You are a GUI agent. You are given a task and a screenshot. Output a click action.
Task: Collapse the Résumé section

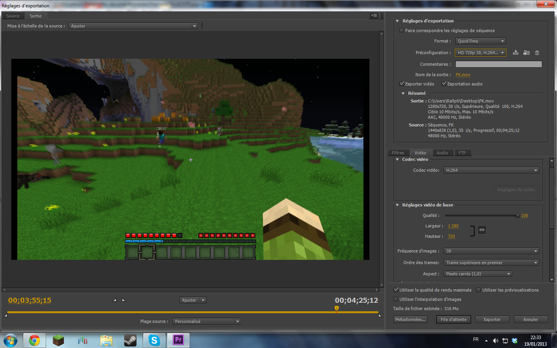[403, 93]
